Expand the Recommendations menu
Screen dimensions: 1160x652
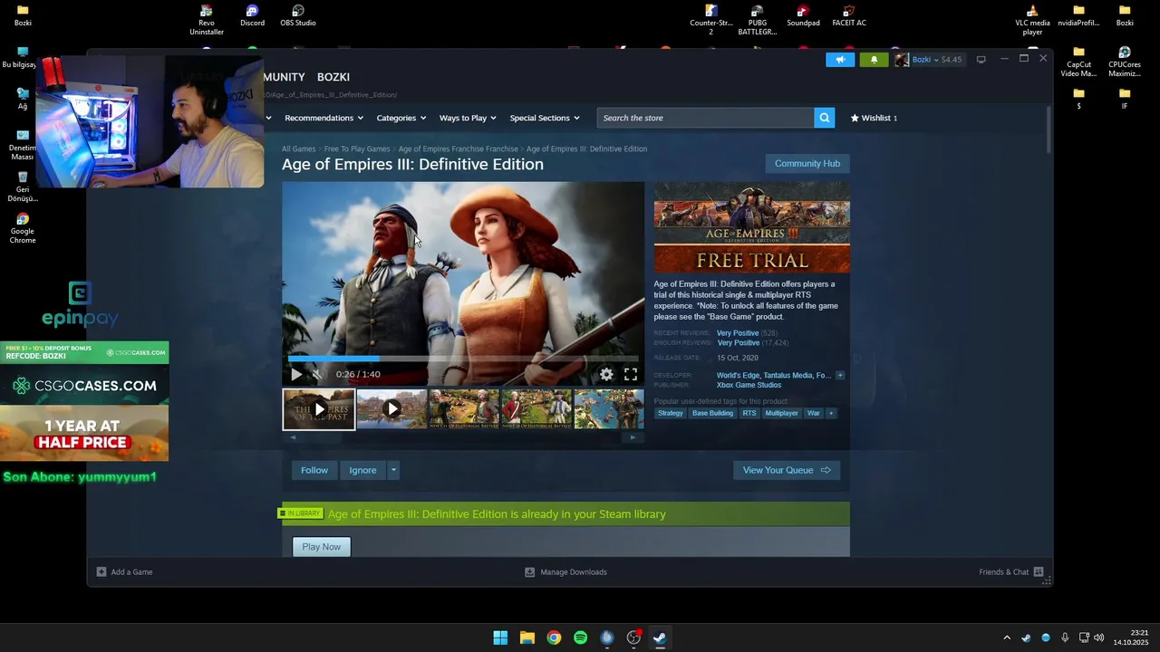tap(324, 118)
